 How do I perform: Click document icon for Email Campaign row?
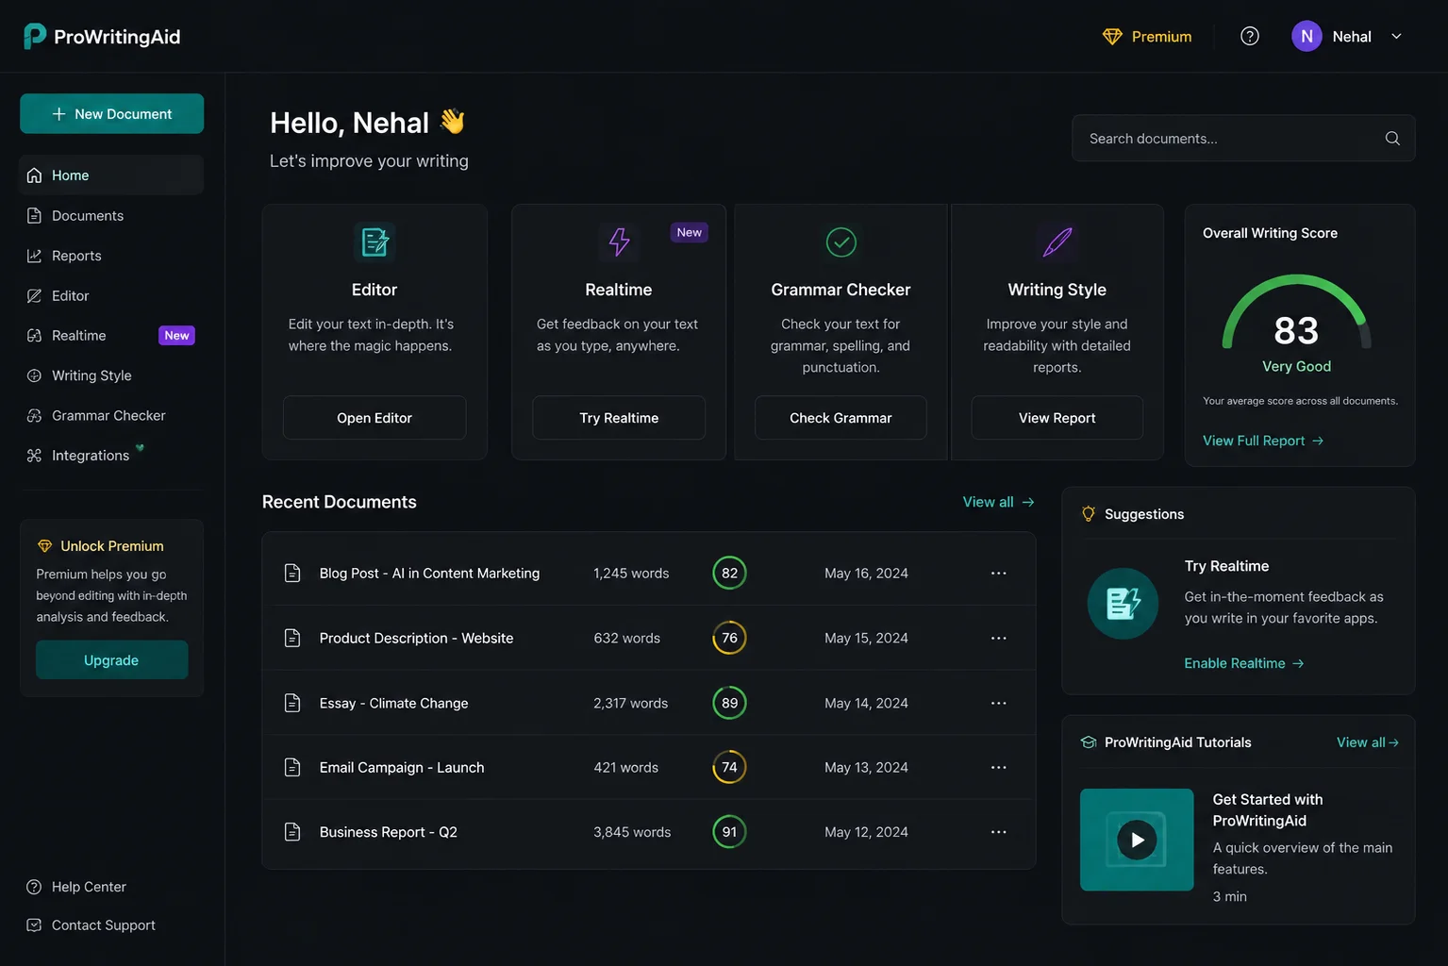pos(292,767)
